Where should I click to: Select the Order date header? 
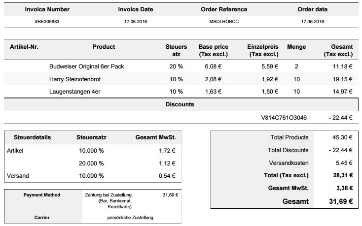click(312, 9)
